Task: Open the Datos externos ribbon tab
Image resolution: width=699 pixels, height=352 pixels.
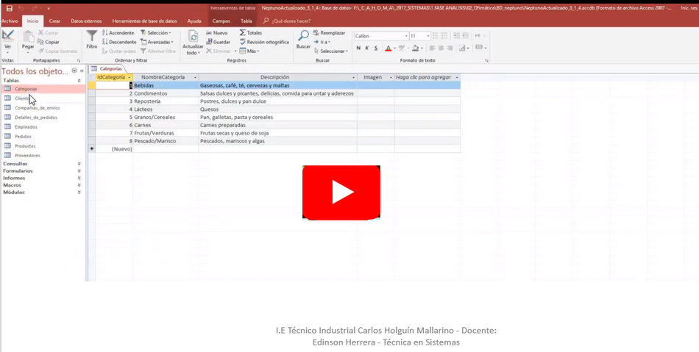Action: coord(87,21)
